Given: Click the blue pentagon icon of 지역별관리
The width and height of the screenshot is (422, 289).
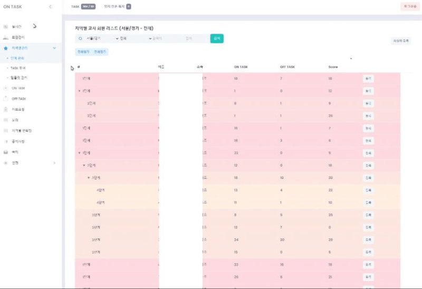Looking at the screenshot, I should click(6, 48).
